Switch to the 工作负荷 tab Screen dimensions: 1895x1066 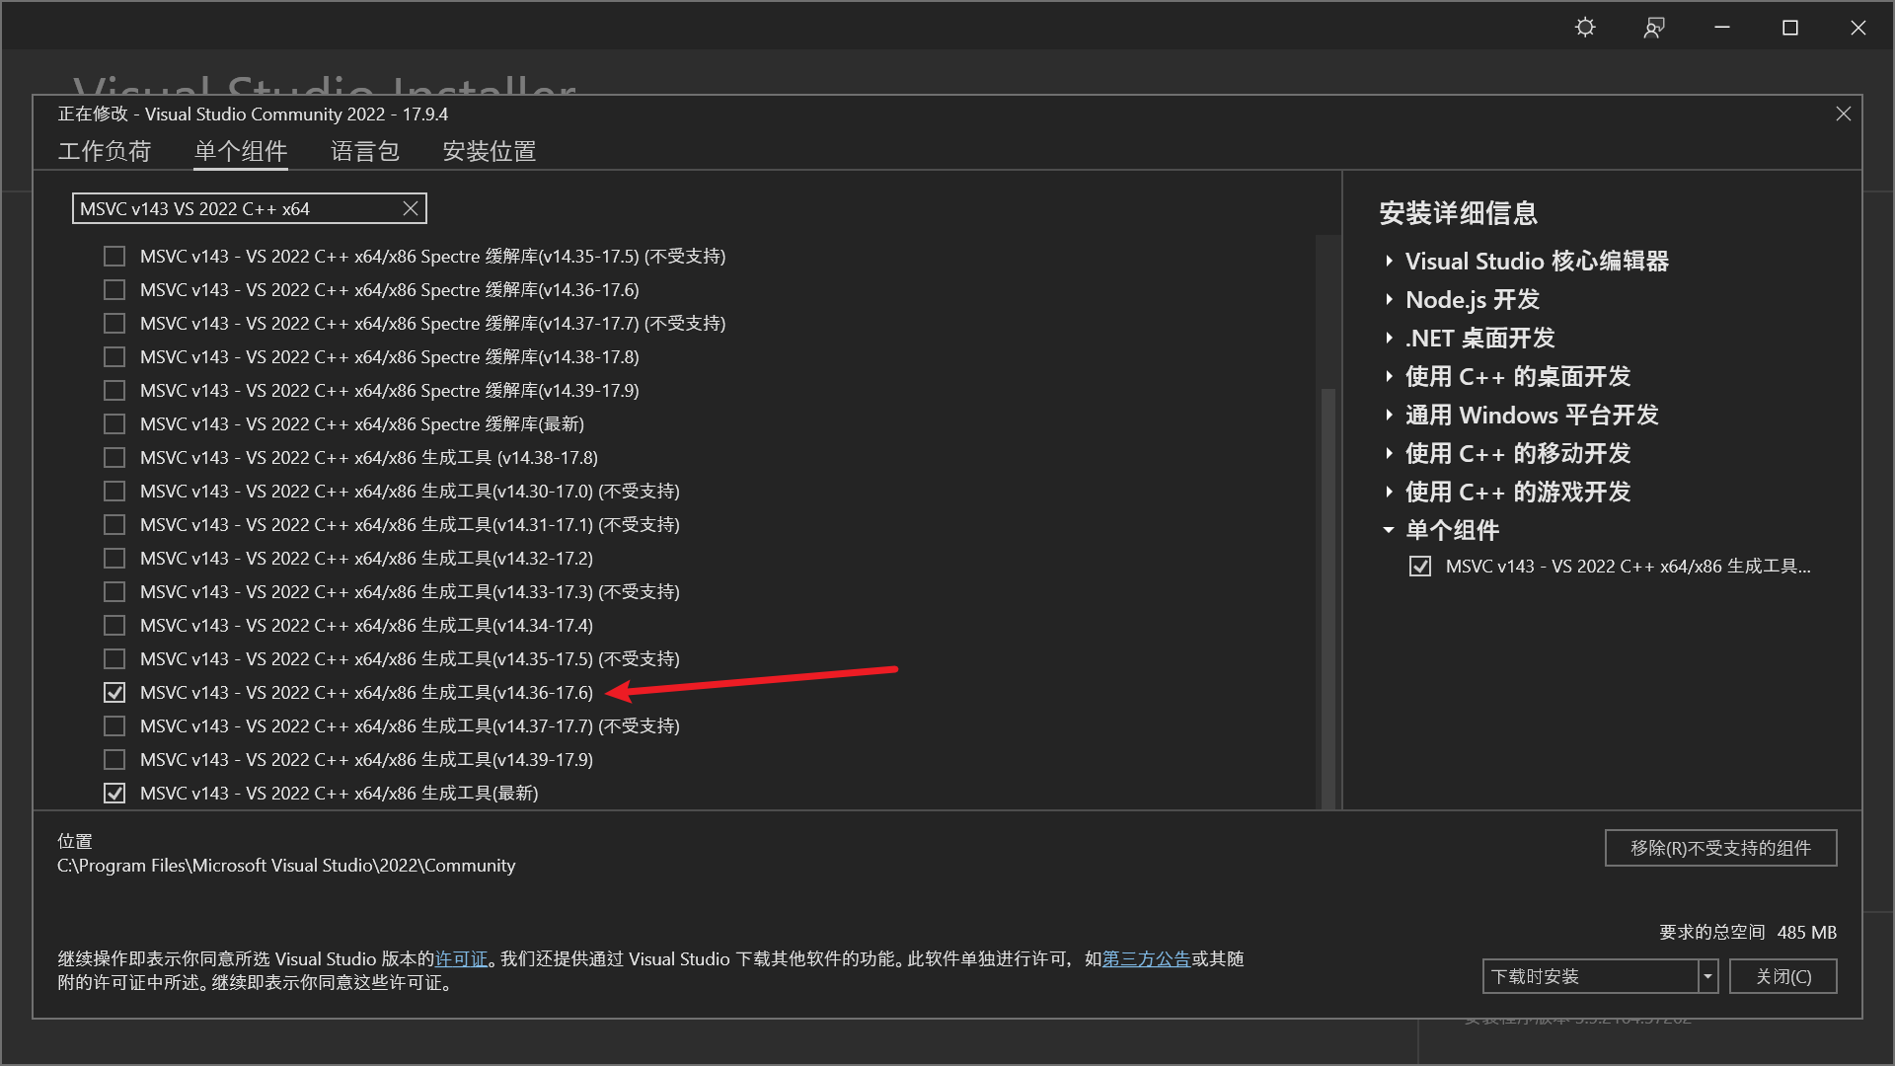(x=104, y=151)
